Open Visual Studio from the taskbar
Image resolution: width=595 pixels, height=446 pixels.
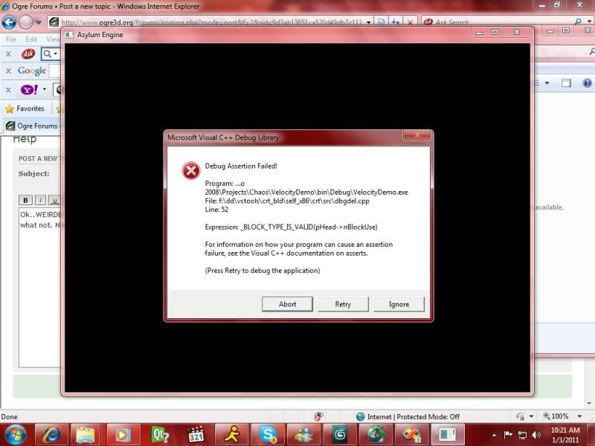(411, 435)
